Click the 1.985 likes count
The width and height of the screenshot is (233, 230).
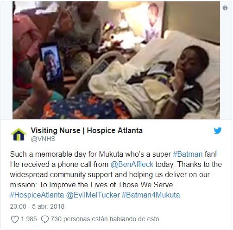pos(29,219)
